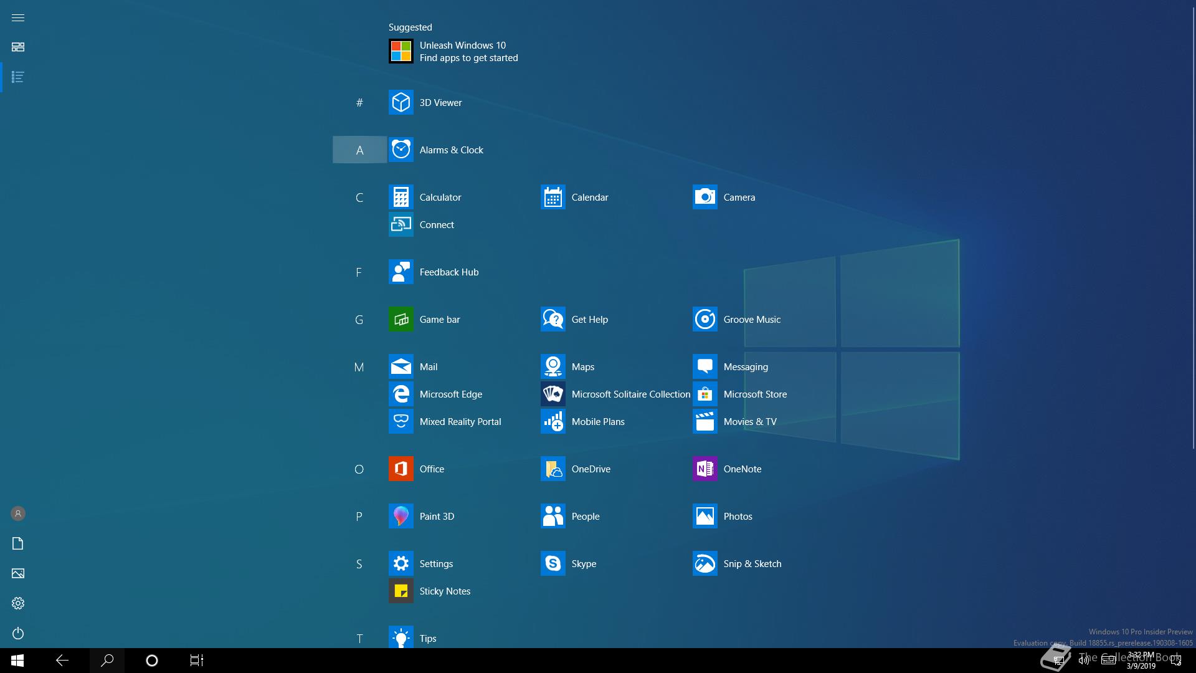Open the People app icon
Viewport: 1196px width, 673px height.
(x=553, y=516)
